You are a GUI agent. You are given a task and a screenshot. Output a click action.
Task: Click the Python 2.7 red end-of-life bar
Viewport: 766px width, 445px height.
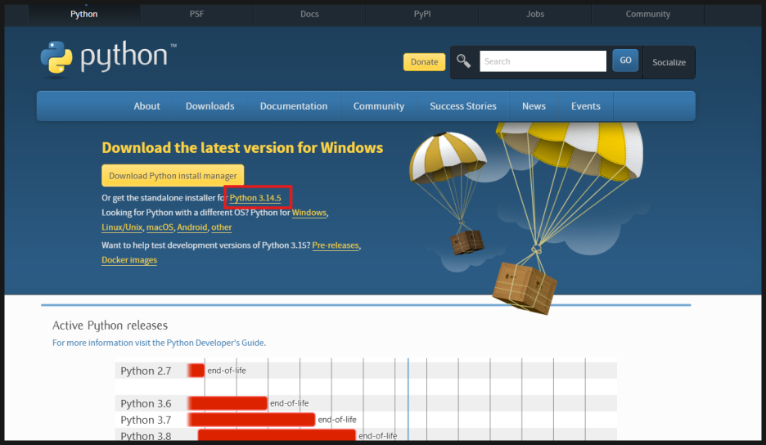[196, 371]
